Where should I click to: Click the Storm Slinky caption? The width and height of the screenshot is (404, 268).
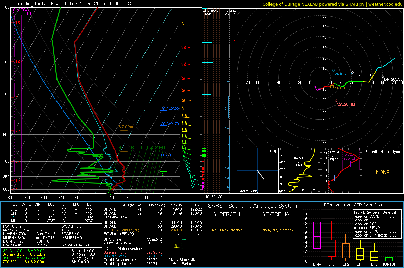(248, 191)
